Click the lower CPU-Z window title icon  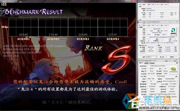coord(138,22)
